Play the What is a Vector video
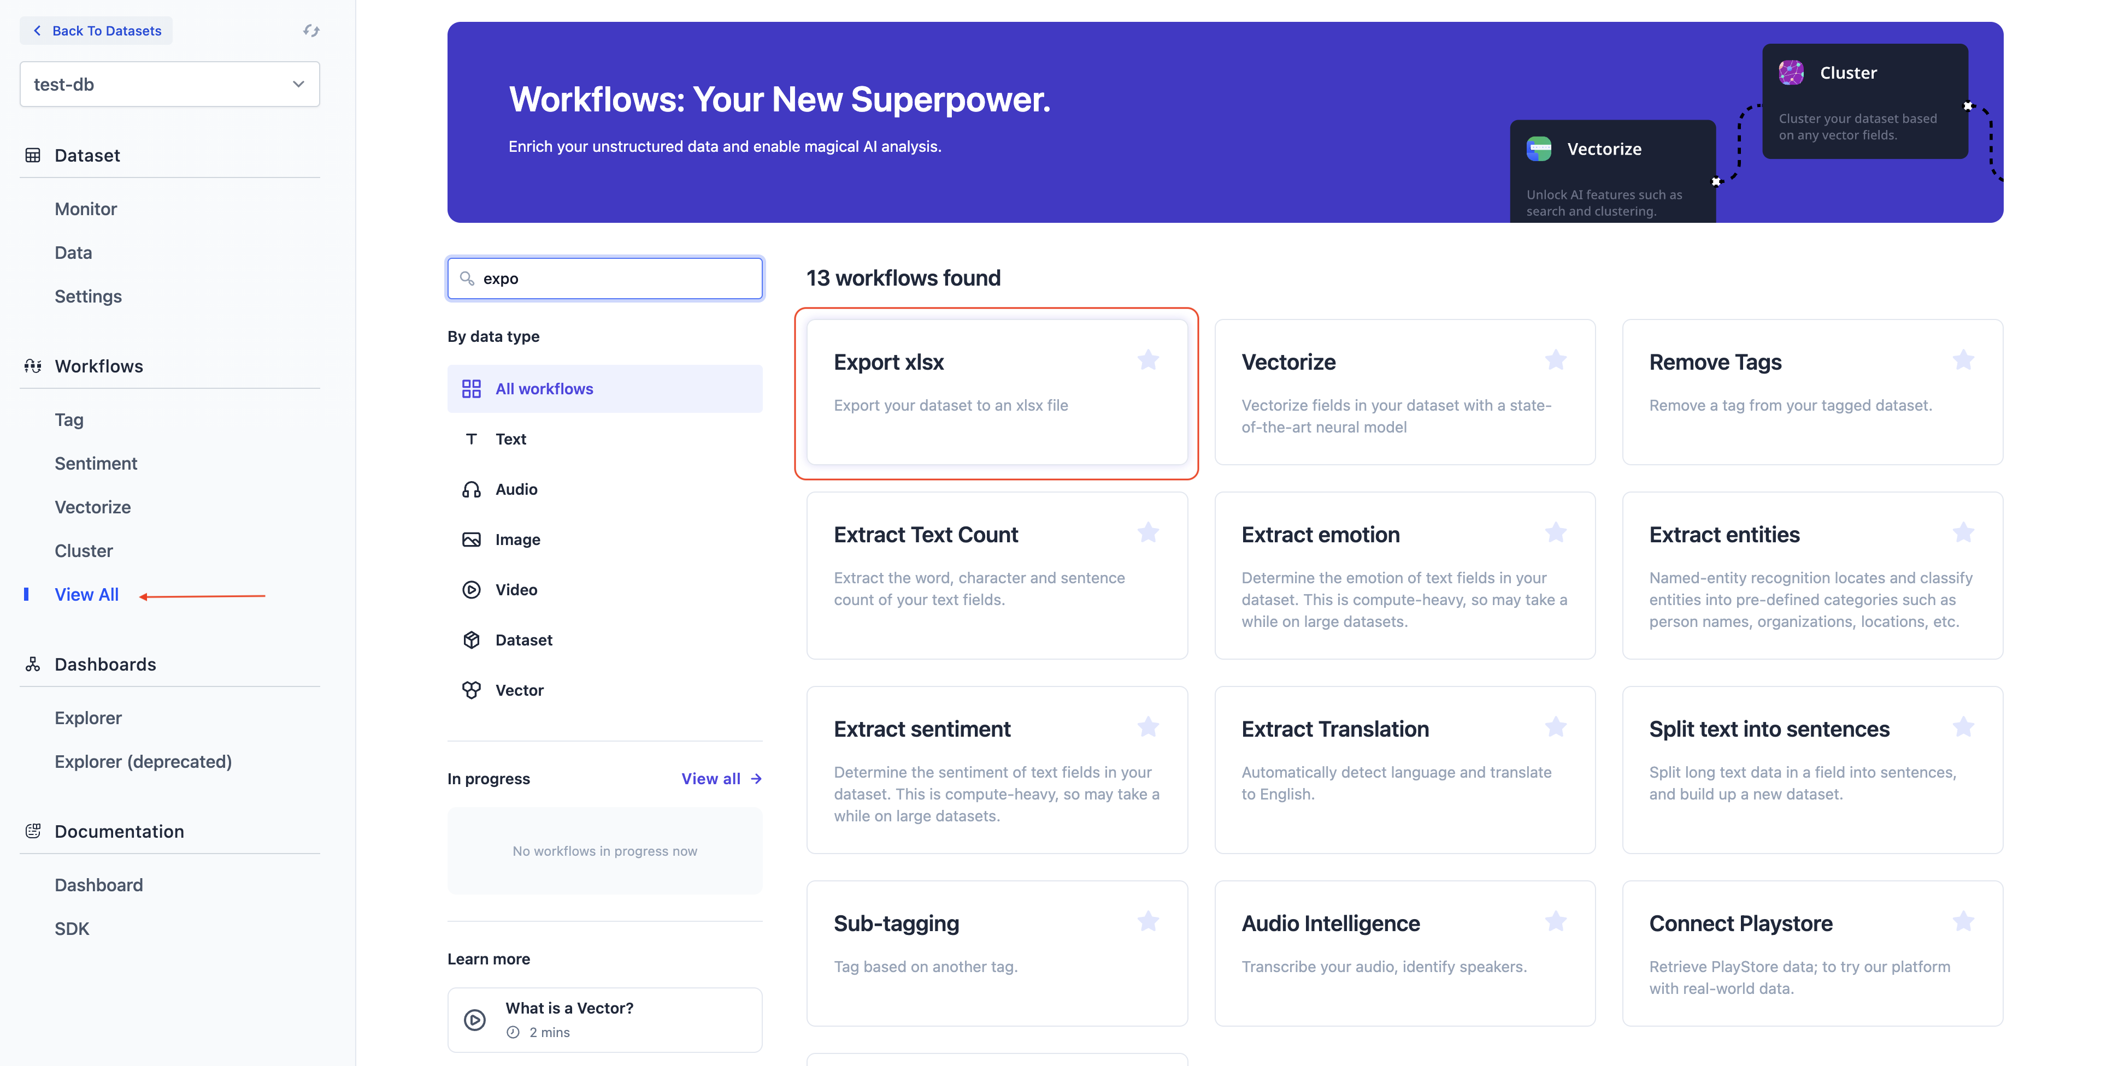This screenshot has height=1066, width=2107. pyautogui.click(x=475, y=1020)
